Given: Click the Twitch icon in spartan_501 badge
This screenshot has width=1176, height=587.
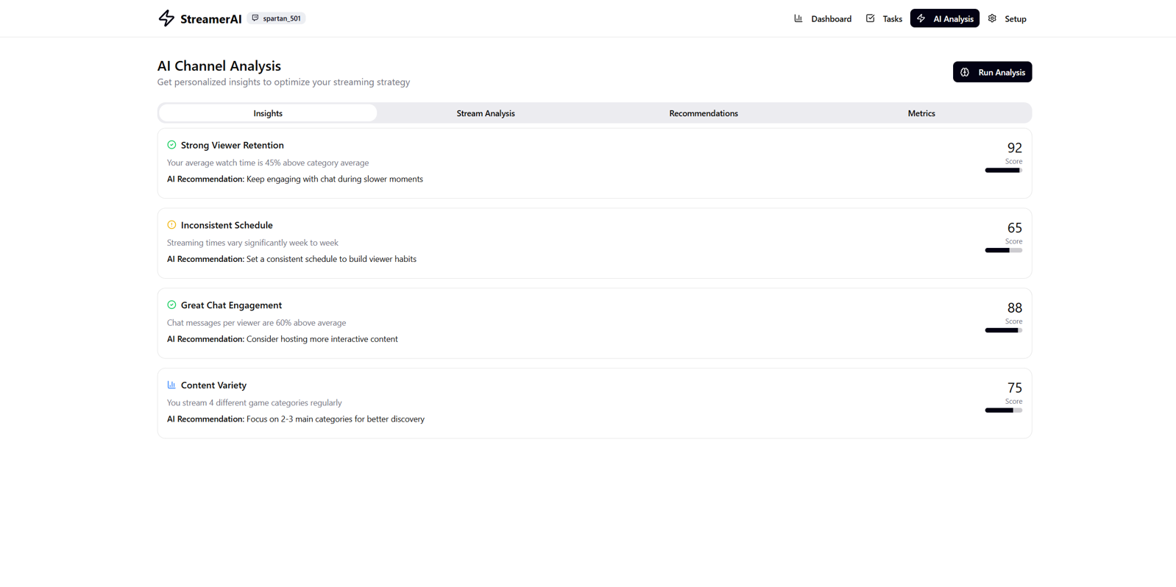Looking at the screenshot, I should coord(255,18).
